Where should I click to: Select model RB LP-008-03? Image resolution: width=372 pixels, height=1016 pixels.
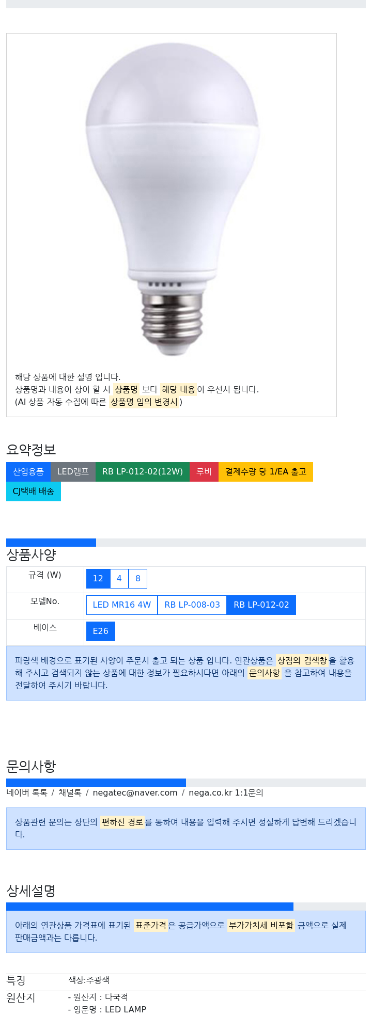tap(192, 605)
